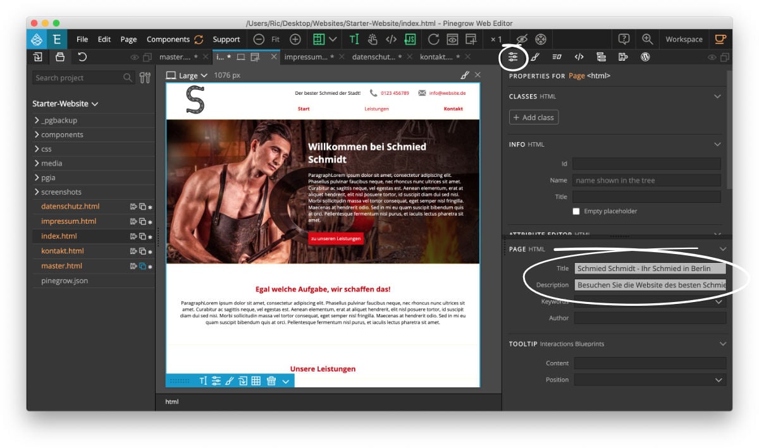Open the tree structure panel tab
The height and width of the screenshot is (448, 759).
601,57
